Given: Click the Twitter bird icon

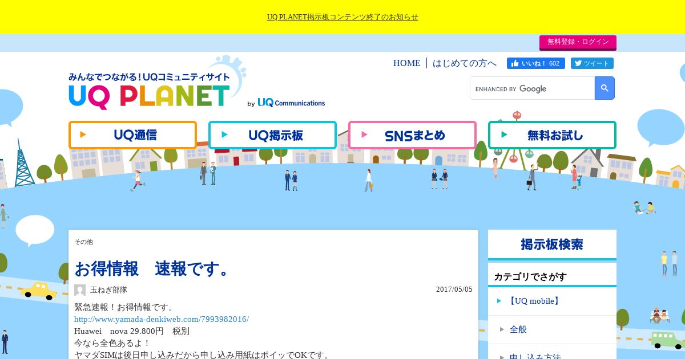Looking at the screenshot, I should coord(578,63).
